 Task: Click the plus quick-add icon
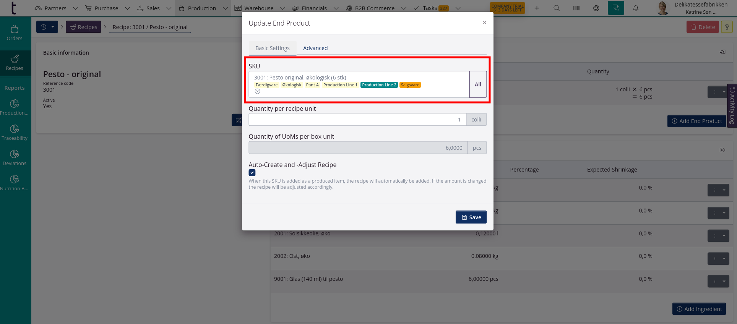537,8
